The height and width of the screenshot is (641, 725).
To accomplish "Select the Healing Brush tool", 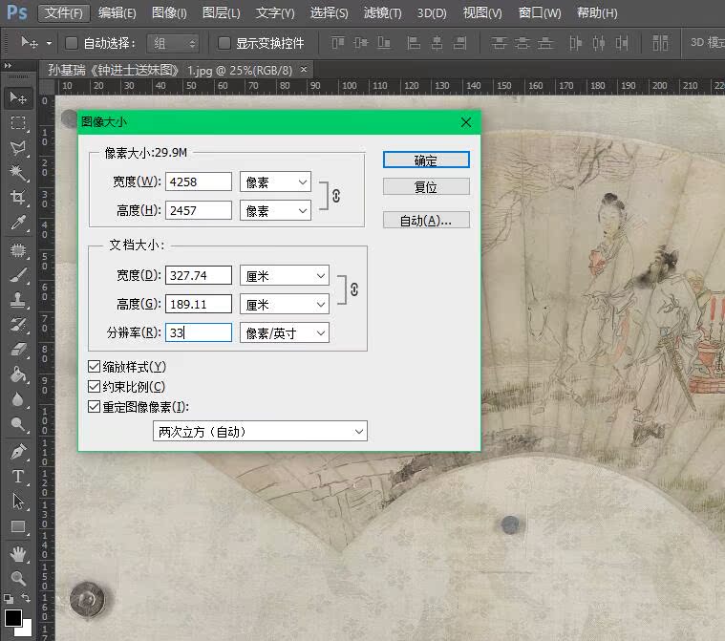I will [18, 250].
